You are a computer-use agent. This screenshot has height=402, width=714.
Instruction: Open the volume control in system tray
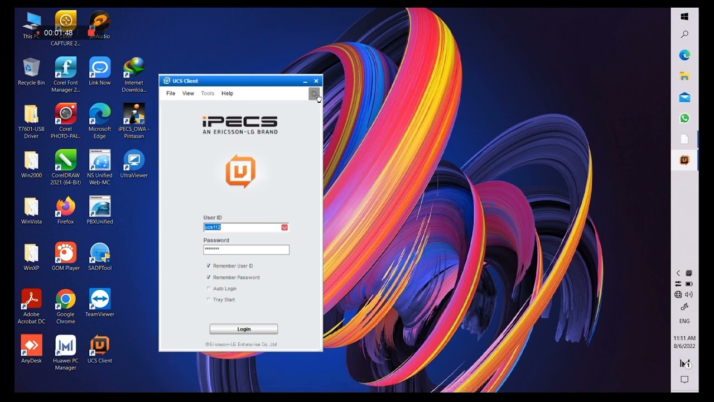pos(689,294)
